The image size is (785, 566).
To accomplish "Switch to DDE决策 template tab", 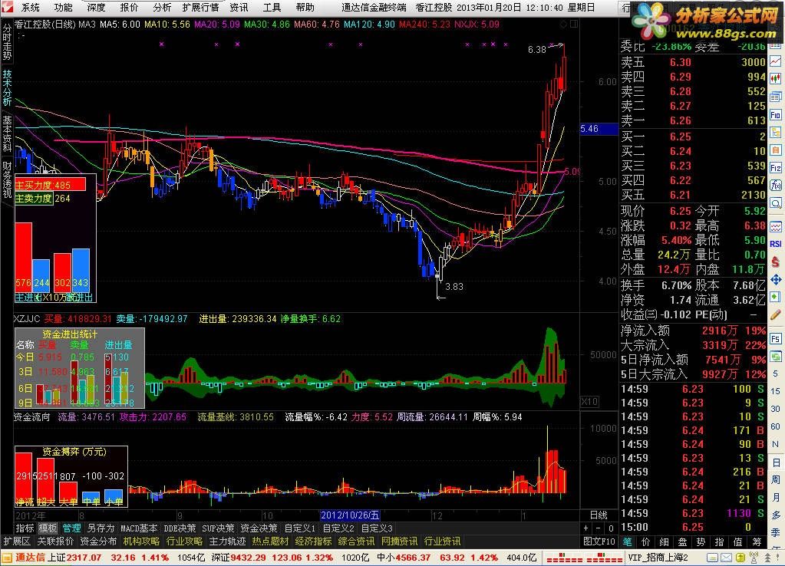I will click(180, 528).
